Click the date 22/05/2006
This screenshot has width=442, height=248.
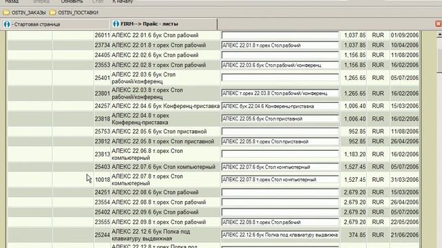point(405,222)
